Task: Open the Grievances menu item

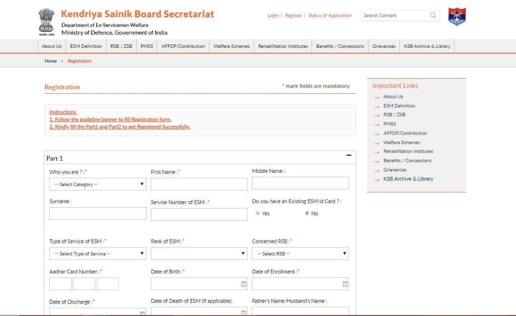Action: click(x=383, y=46)
